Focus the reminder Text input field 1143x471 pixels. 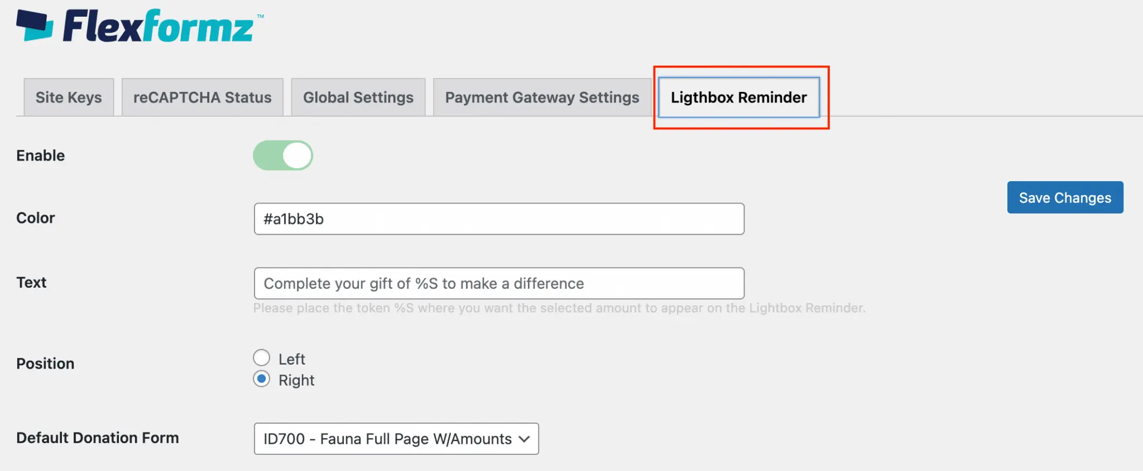[x=498, y=284]
